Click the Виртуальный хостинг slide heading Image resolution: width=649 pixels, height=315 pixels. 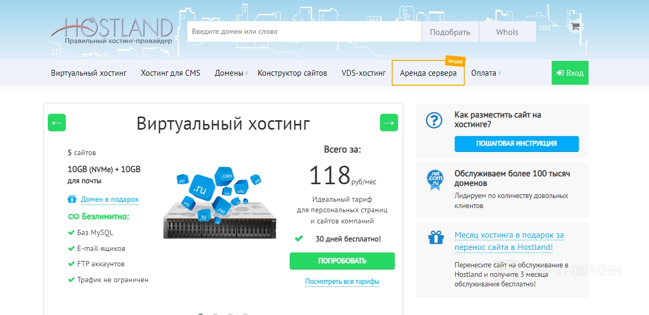pos(223,123)
